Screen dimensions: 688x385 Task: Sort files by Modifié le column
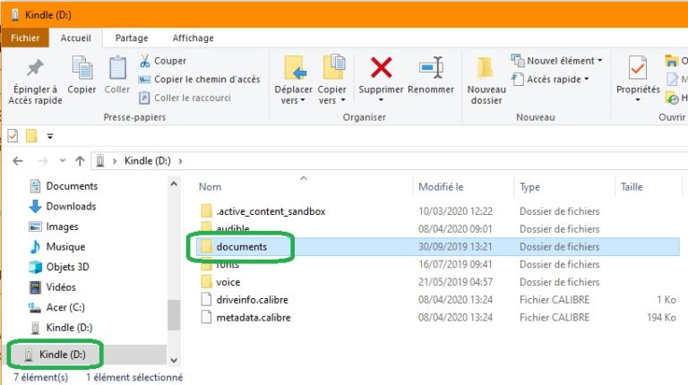(x=441, y=187)
